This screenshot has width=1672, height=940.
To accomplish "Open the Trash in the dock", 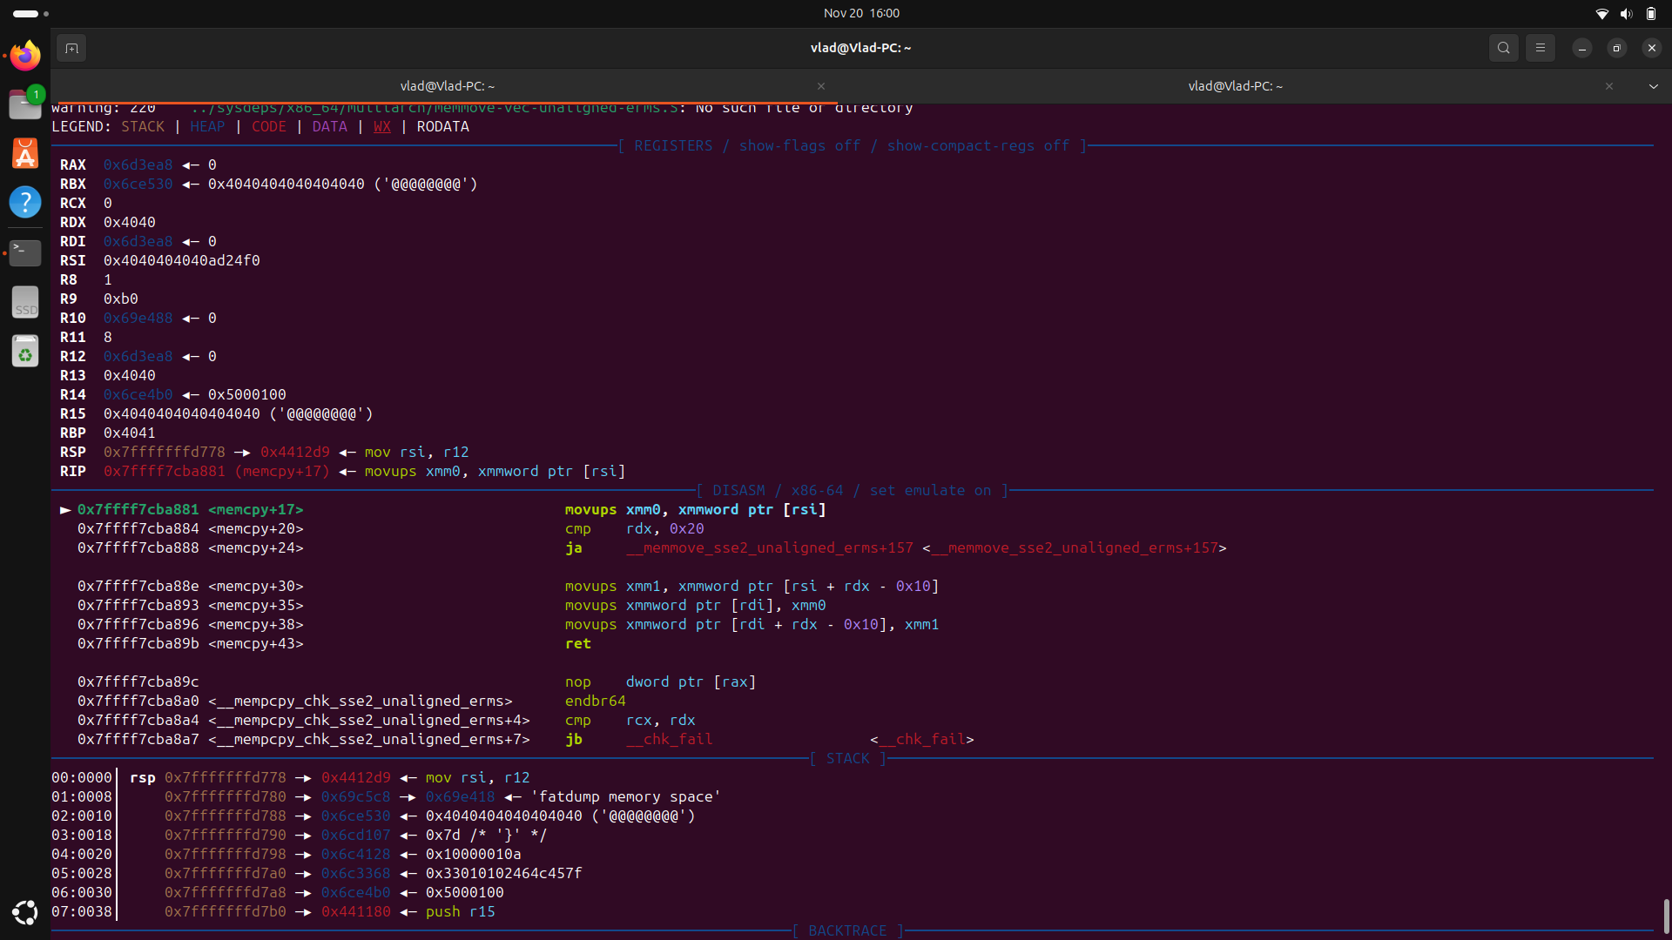I will tap(25, 351).
